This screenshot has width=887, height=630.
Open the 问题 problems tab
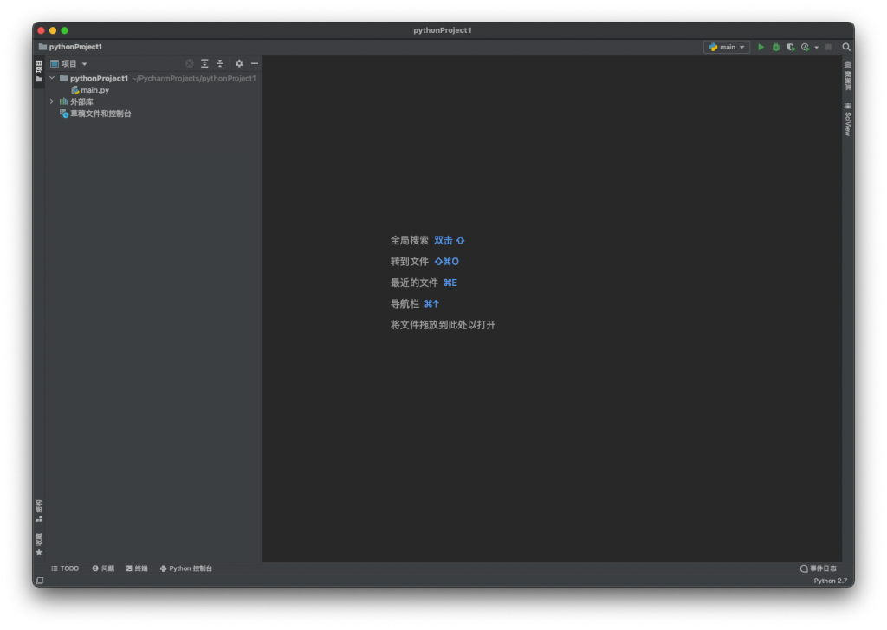103,568
